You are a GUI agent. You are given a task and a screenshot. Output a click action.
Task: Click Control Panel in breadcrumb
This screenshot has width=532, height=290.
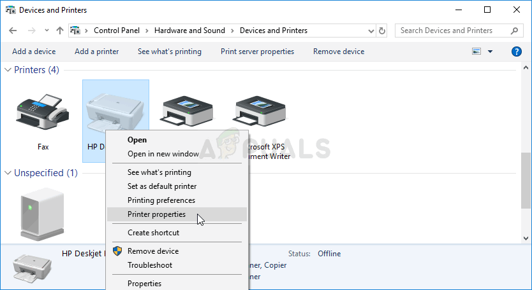117,31
